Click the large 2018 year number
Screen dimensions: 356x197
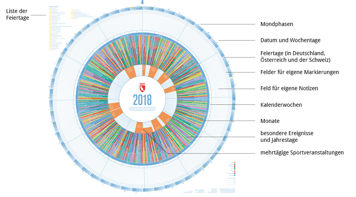pos(142,100)
